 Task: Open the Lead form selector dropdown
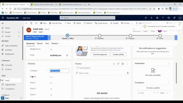click(42, 32)
